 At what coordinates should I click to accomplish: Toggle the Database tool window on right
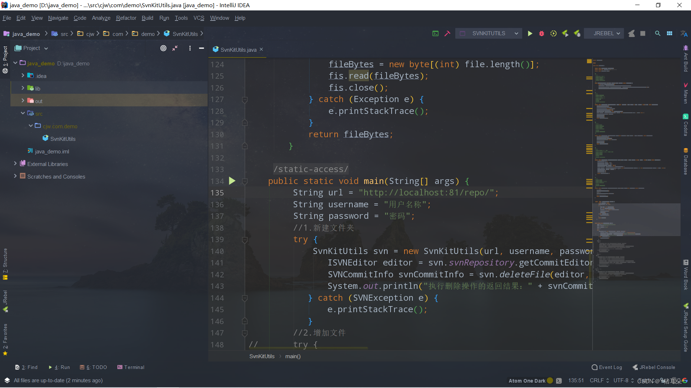click(686, 162)
